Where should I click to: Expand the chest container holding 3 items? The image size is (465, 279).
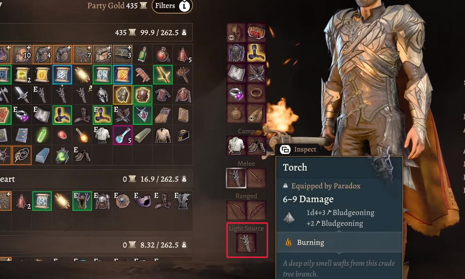123,54
